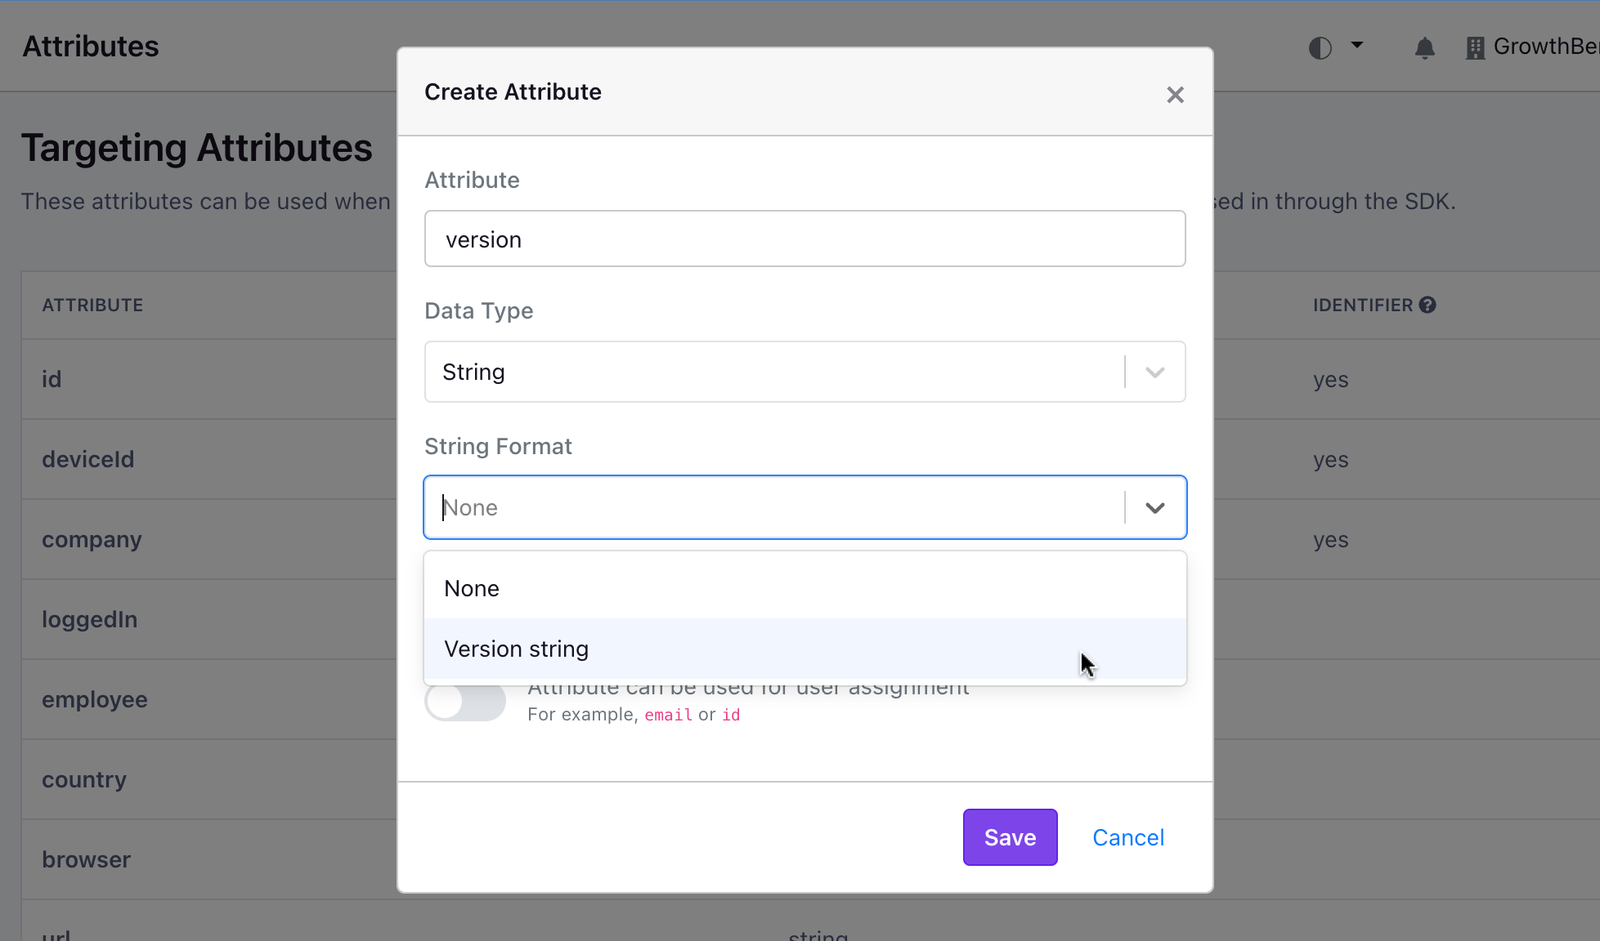
Task: Click the Attribute name input field
Action: pyautogui.click(x=804, y=239)
